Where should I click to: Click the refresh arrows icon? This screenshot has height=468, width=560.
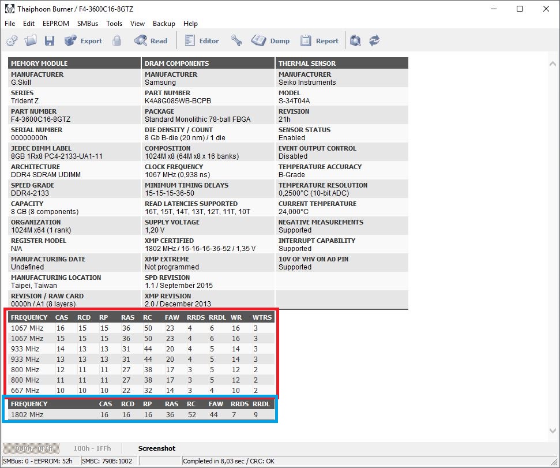tap(374, 41)
